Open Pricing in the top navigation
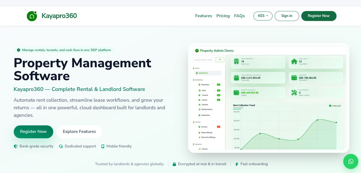361x173 pixels. click(x=223, y=16)
